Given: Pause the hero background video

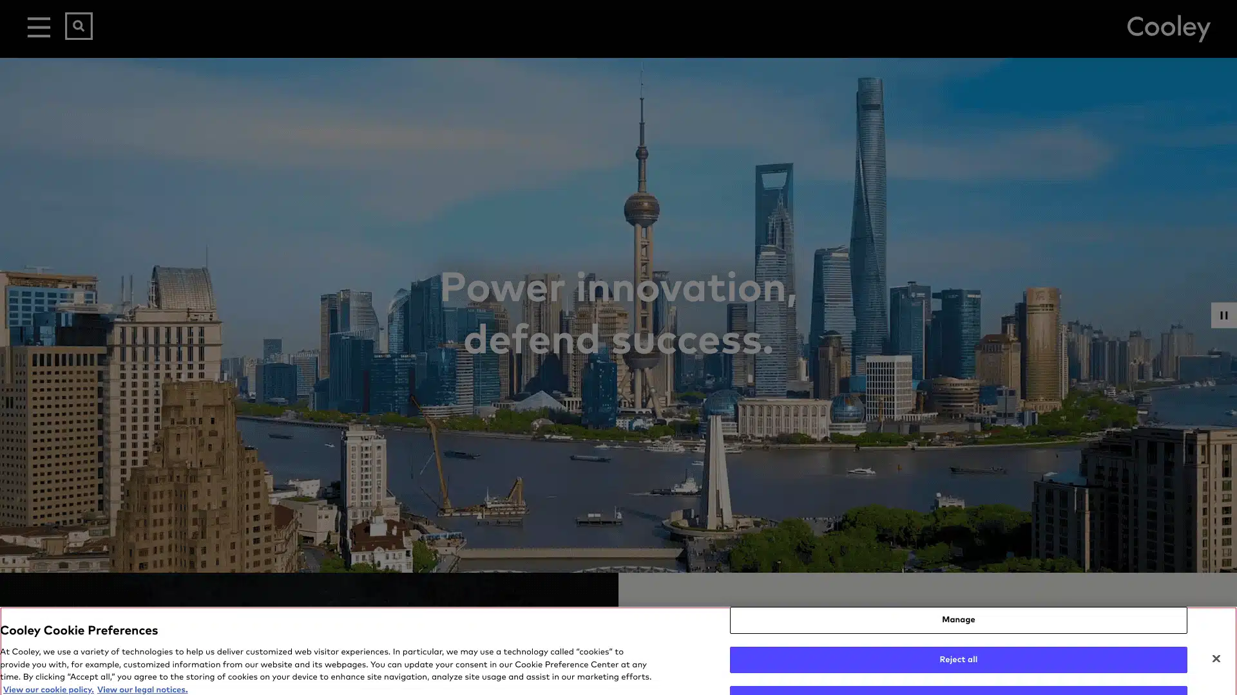Looking at the screenshot, I should pos(1223,315).
